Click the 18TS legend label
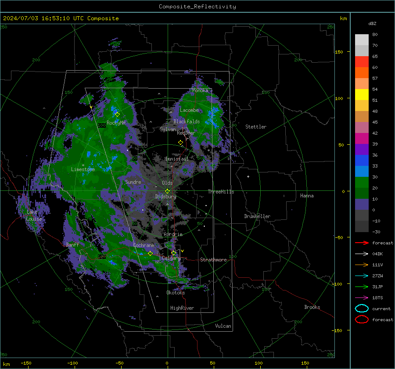The height and width of the screenshot is (369, 395). 377,298
